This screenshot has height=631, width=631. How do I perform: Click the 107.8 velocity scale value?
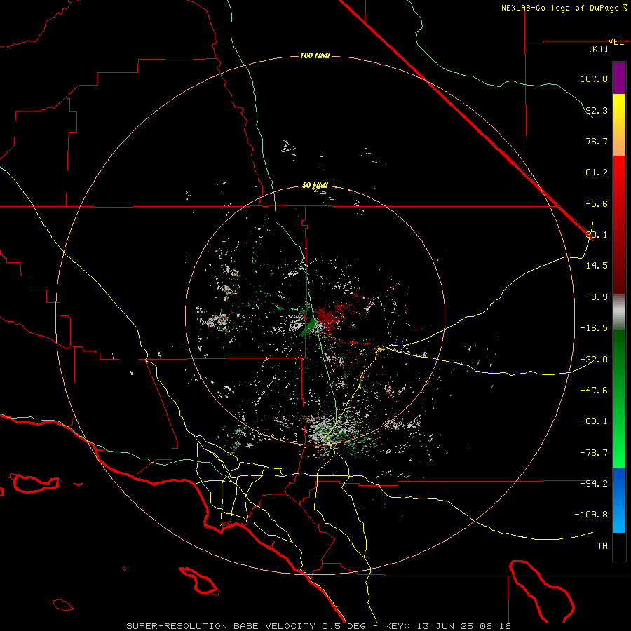click(594, 79)
